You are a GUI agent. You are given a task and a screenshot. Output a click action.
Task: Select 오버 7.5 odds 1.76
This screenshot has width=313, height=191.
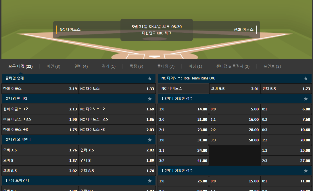click(40, 150)
